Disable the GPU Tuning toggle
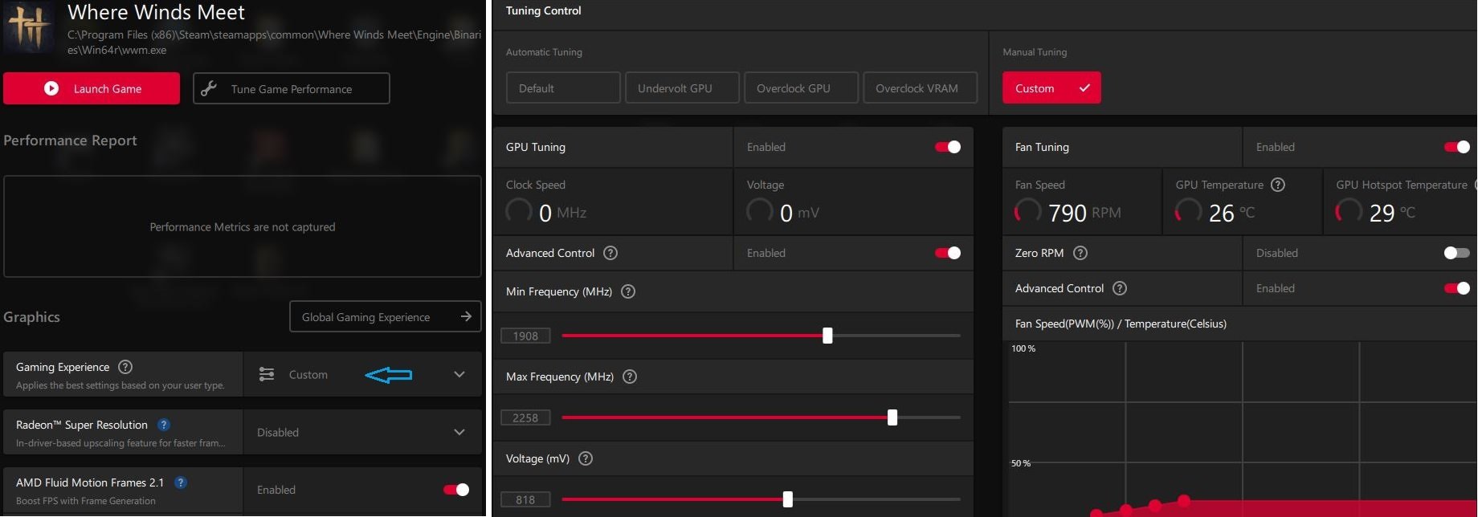Screen dimensions: 1478x517 [948, 147]
